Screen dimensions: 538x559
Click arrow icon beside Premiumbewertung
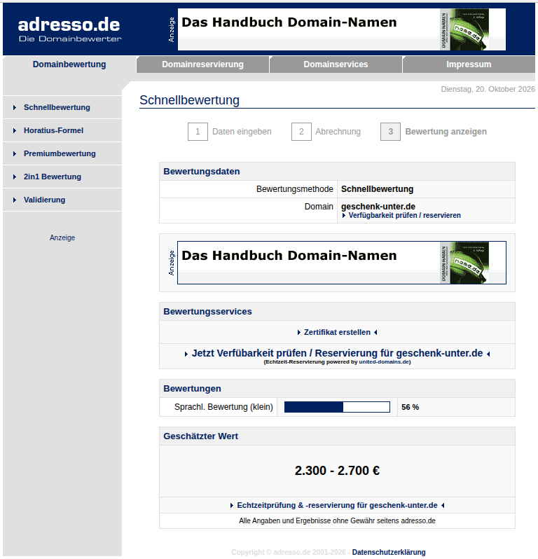click(15, 153)
